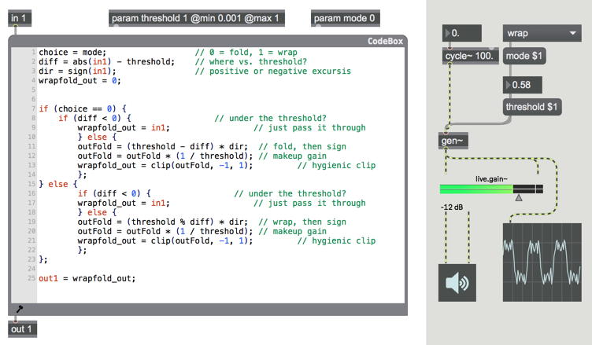Screen dimensions: 592x345
Task: Click the live.gain~ slider triangle handle
Action: click(519, 197)
